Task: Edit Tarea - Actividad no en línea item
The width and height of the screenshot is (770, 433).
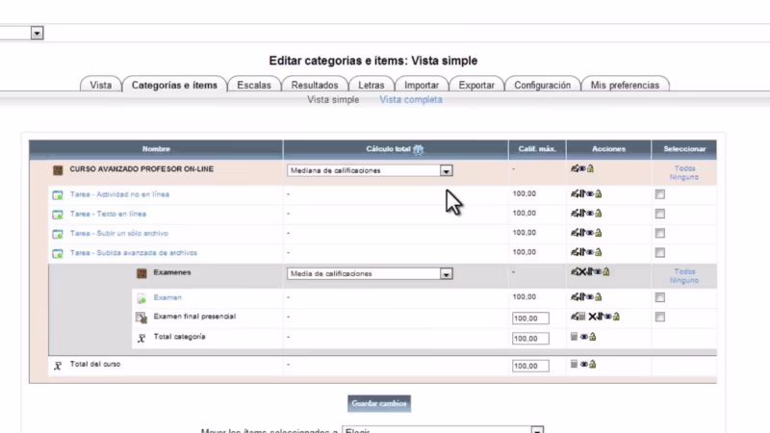Action: tap(575, 194)
